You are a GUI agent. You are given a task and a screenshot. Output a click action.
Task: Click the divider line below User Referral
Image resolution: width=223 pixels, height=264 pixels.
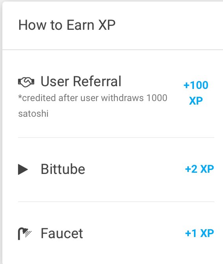pos(116,137)
